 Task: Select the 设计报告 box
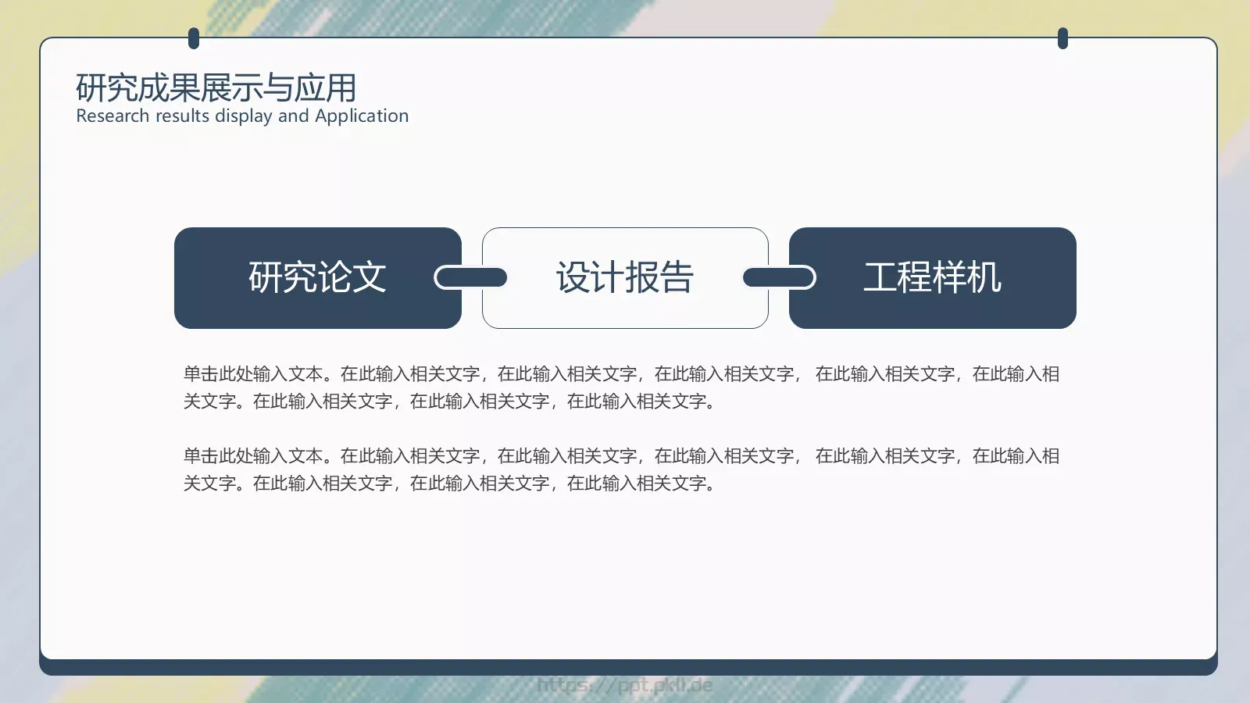click(x=625, y=278)
